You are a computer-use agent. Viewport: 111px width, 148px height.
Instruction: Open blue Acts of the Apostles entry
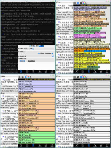(x=95, y=51)
